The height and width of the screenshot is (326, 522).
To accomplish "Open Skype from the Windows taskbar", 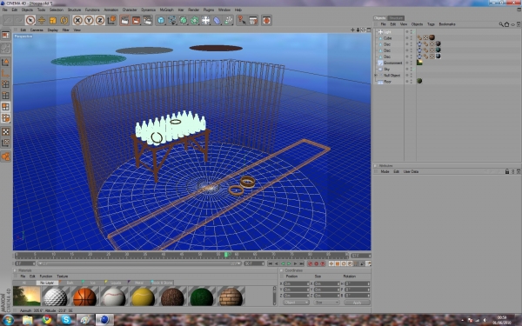I will (66, 320).
